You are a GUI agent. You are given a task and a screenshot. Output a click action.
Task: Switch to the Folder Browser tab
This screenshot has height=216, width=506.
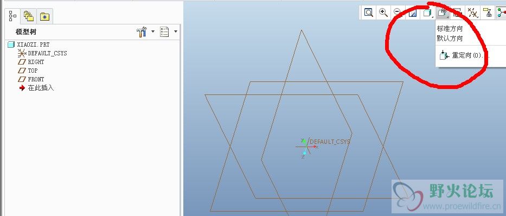click(x=29, y=16)
